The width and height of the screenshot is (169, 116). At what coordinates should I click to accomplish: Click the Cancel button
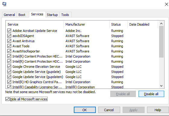point(109,110)
